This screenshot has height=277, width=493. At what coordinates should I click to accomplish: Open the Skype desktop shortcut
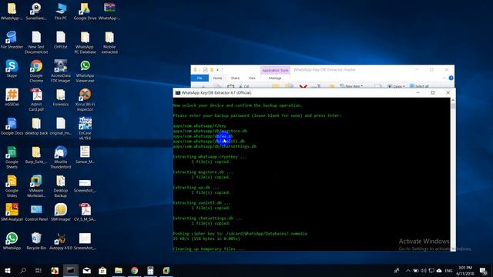pos(12,68)
